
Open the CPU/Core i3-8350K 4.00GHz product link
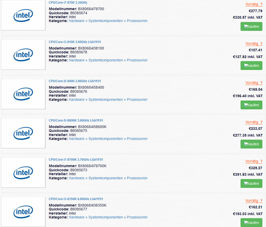click(76, 199)
